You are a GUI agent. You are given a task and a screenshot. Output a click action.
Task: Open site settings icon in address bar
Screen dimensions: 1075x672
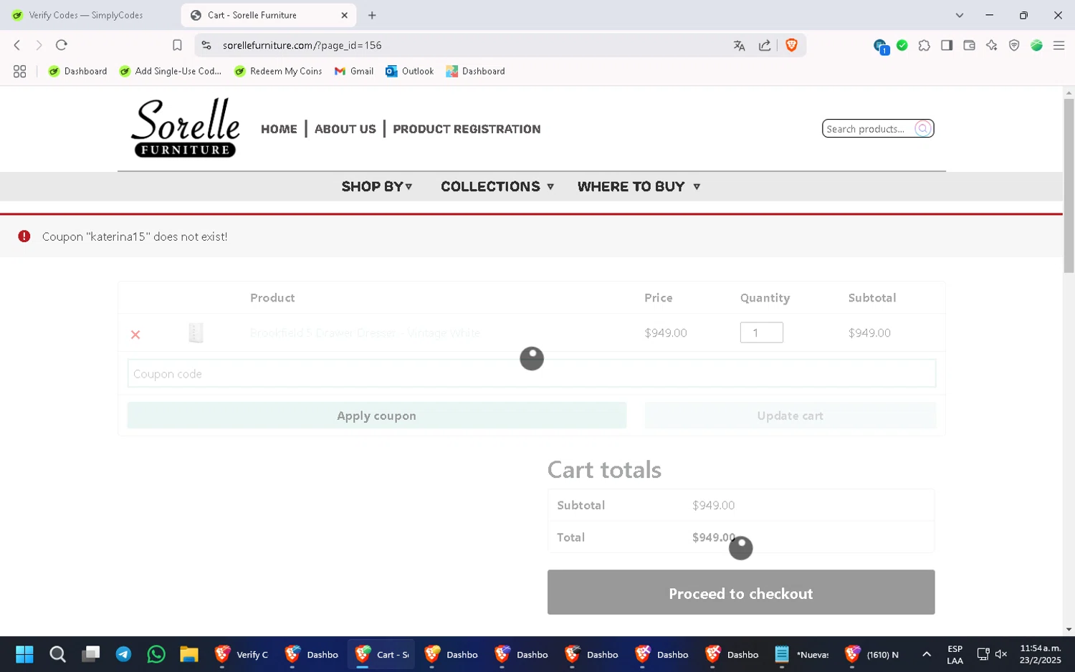tap(206, 45)
